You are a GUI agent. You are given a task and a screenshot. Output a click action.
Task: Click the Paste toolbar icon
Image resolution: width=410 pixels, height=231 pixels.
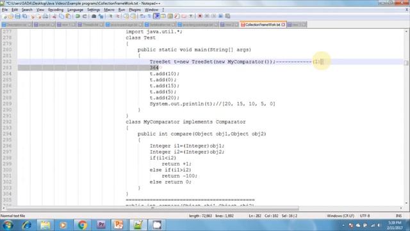pyautogui.click(x=69, y=16)
